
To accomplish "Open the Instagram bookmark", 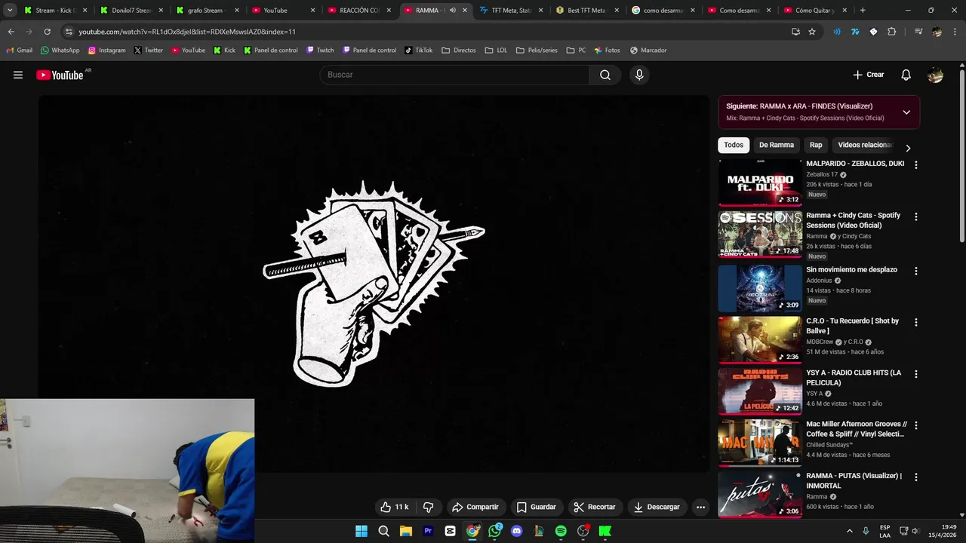I will click(x=106, y=50).
